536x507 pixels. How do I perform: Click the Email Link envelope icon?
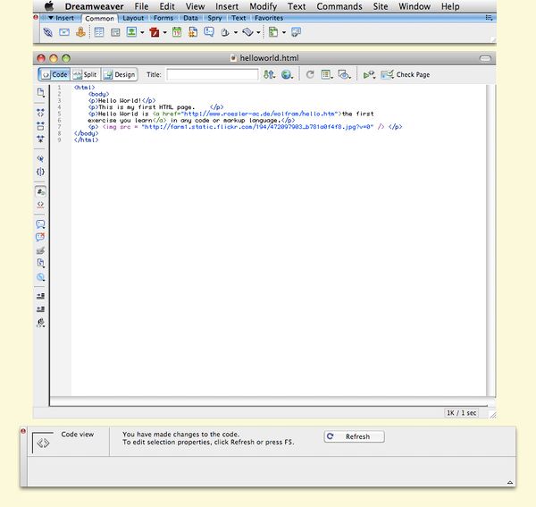point(64,32)
